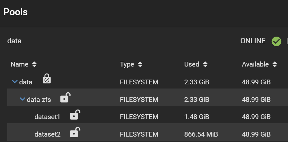Select the dataset2 row name
The height and width of the screenshot is (142, 288).
tap(47, 134)
